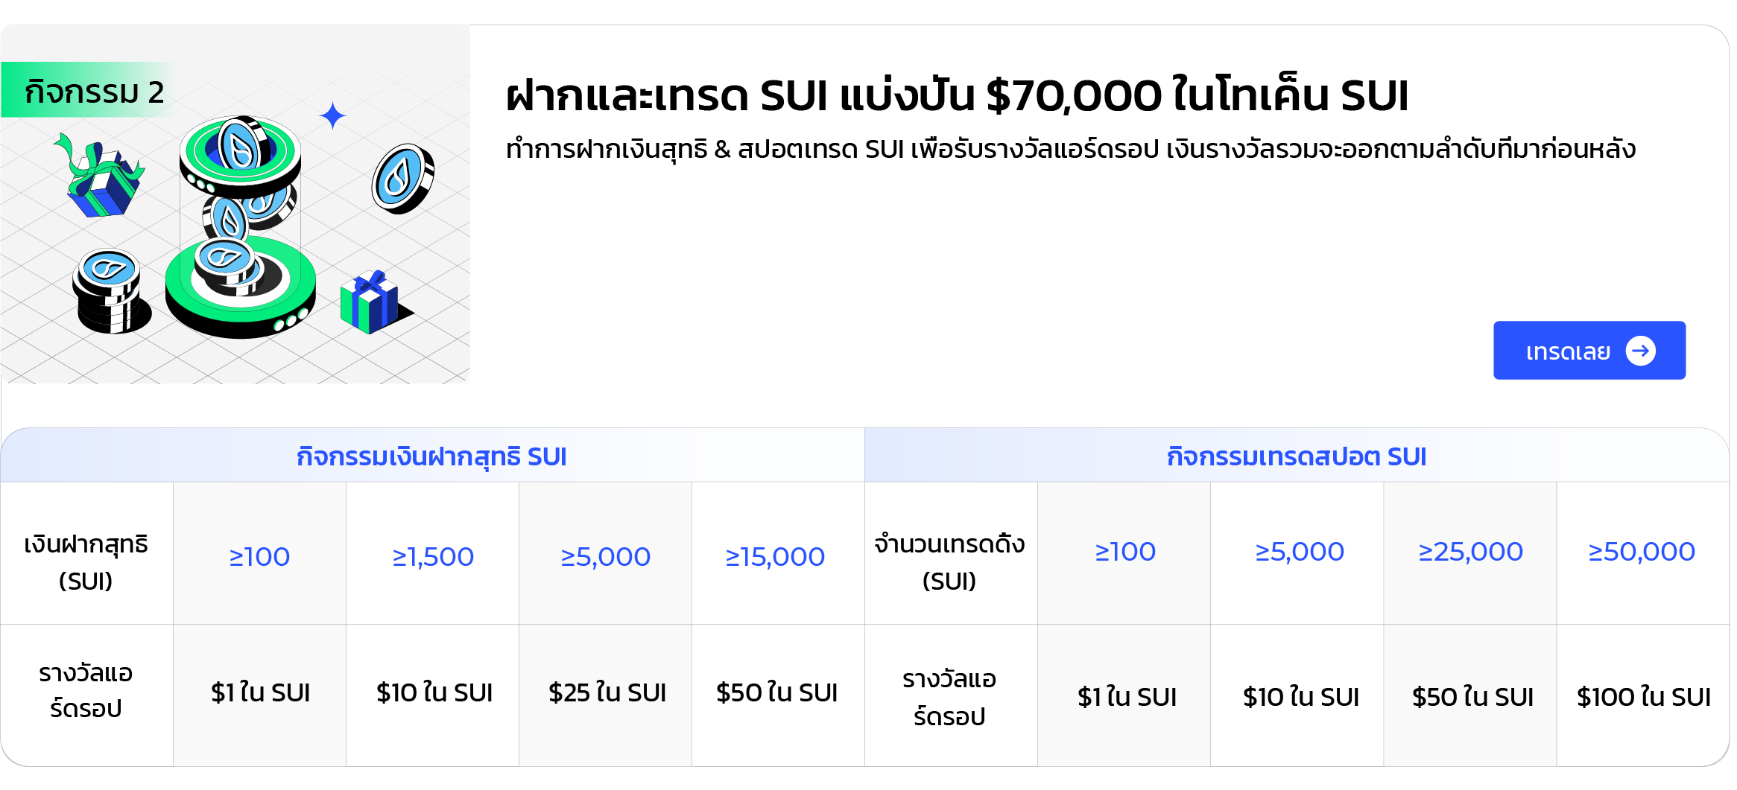This screenshot has height=790, width=1737.
Task: Click the เงินฝากสุทธิ (SUI) row label
Action: 86,562
